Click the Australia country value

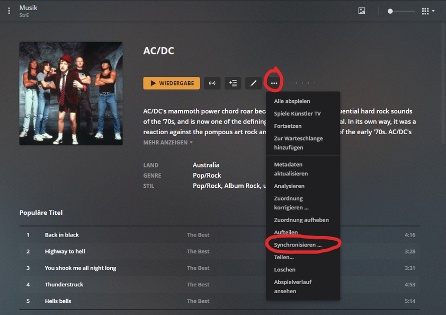tap(206, 165)
